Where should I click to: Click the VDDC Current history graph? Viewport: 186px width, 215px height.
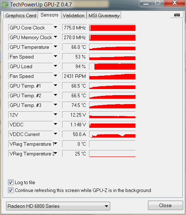(112, 134)
